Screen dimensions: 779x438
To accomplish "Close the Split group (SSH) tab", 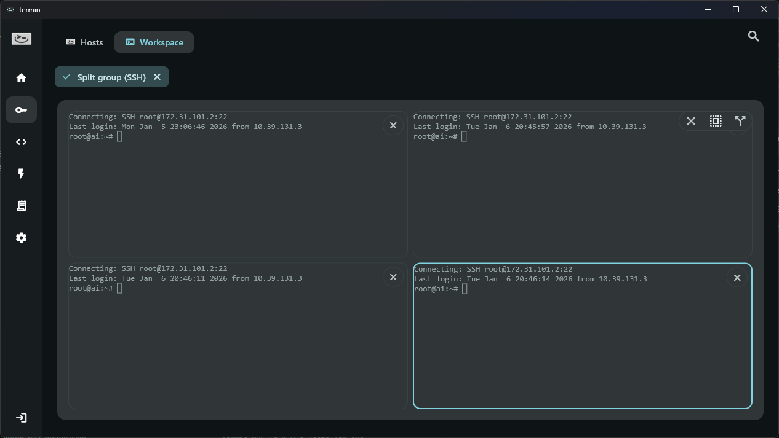I will (x=157, y=77).
